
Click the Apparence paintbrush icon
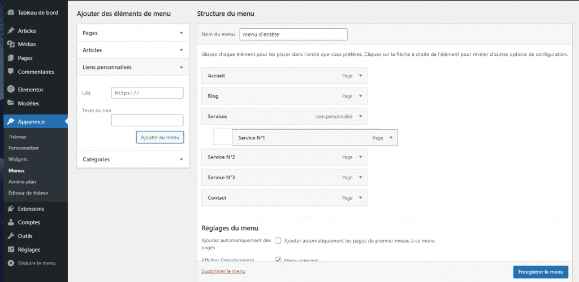click(11, 121)
